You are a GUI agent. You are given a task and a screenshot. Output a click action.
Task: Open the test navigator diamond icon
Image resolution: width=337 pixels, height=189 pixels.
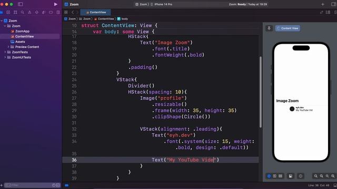click(x=37, y=12)
